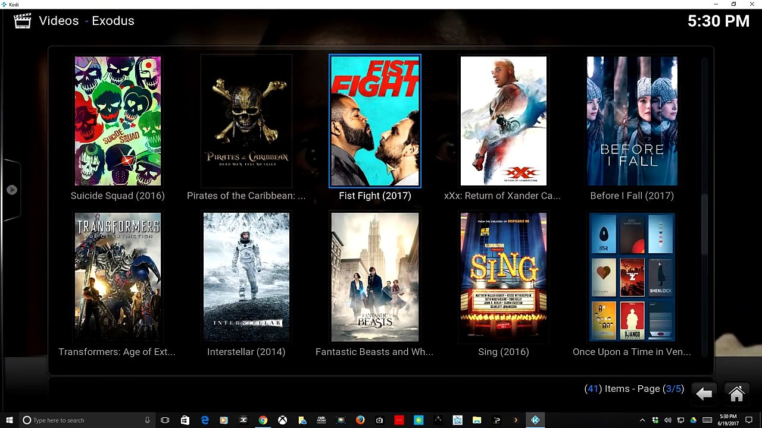Screen dimensions: 762x428
Task: Click the 'Videos' breadcrumb text
Action: coord(59,21)
